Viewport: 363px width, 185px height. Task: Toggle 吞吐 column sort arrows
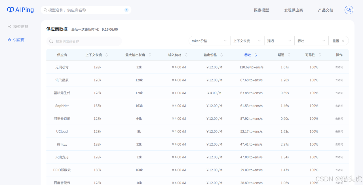[x=256, y=55]
